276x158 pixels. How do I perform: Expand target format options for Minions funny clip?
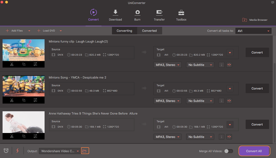(230, 53)
